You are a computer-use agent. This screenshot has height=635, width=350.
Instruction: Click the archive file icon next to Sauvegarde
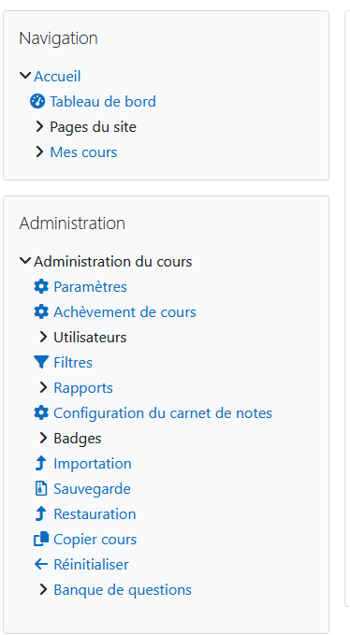tap(41, 489)
